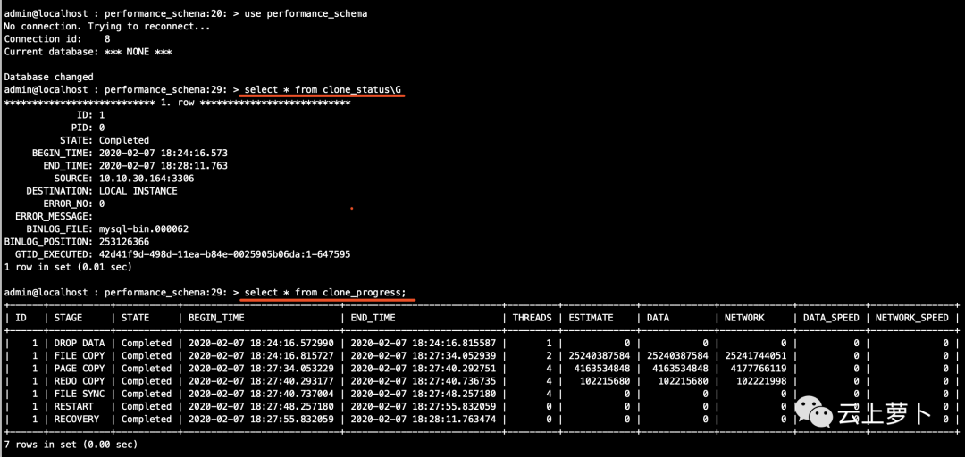This screenshot has height=457, width=965.
Task: Click the '1. row' separator label
Action: point(177,102)
